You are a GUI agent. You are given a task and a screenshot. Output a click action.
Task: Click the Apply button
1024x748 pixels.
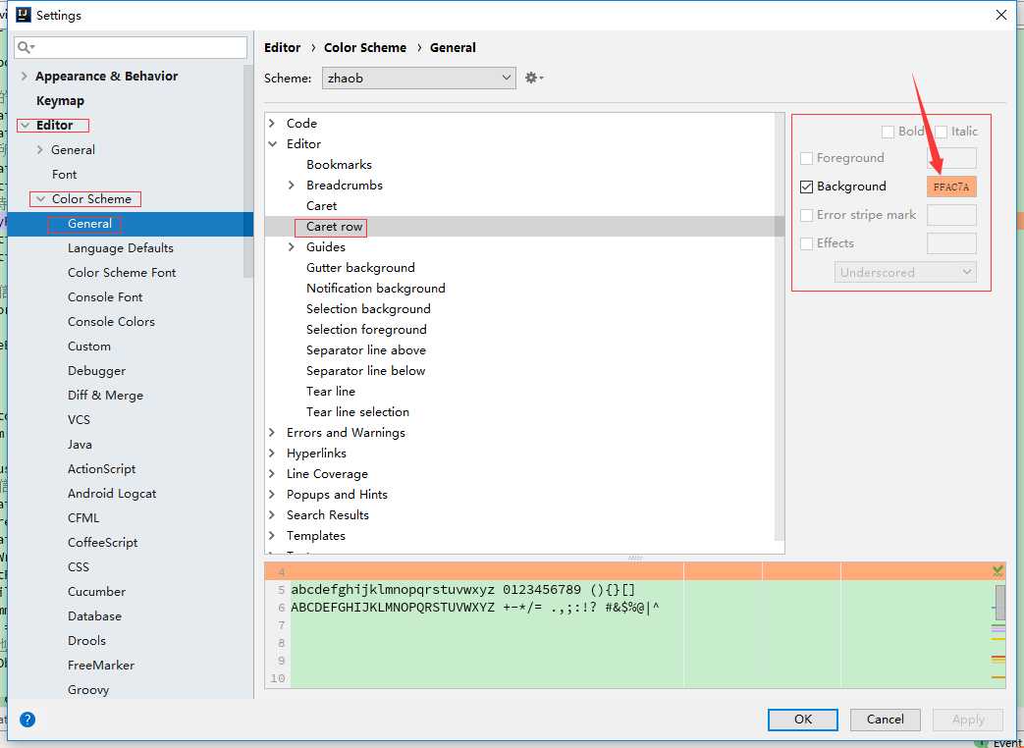tap(968, 720)
